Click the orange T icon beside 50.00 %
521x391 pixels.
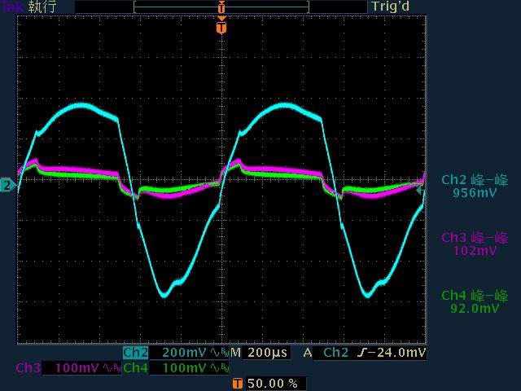point(237,383)
